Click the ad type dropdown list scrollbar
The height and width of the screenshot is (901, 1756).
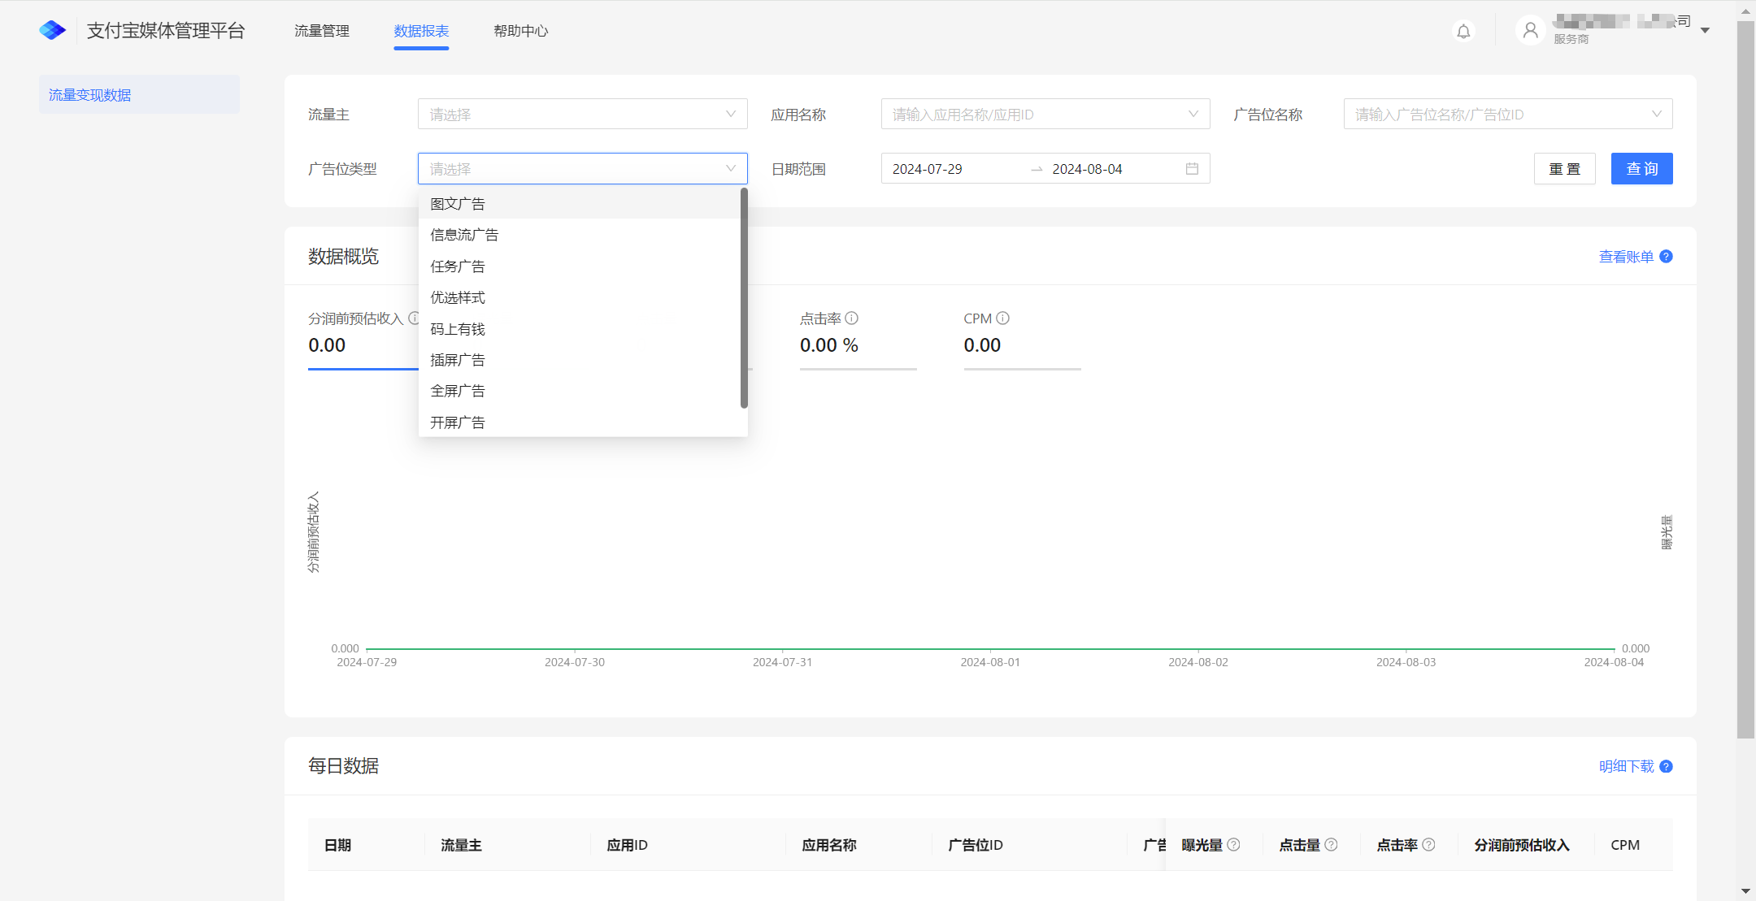744,298
